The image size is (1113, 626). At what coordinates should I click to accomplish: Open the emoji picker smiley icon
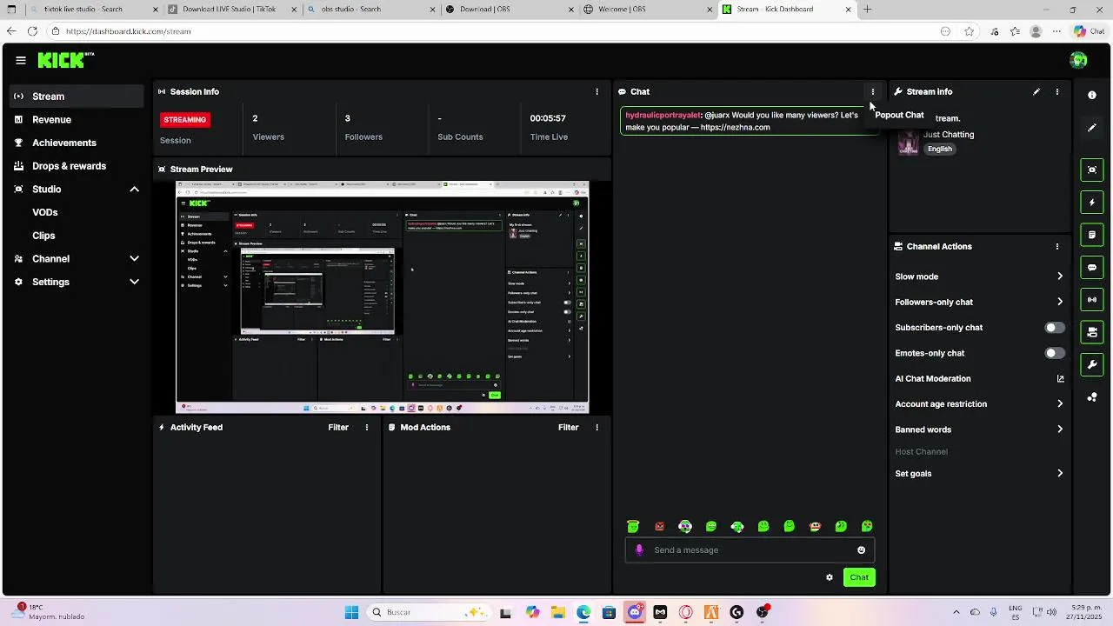(x=862, y=549)
